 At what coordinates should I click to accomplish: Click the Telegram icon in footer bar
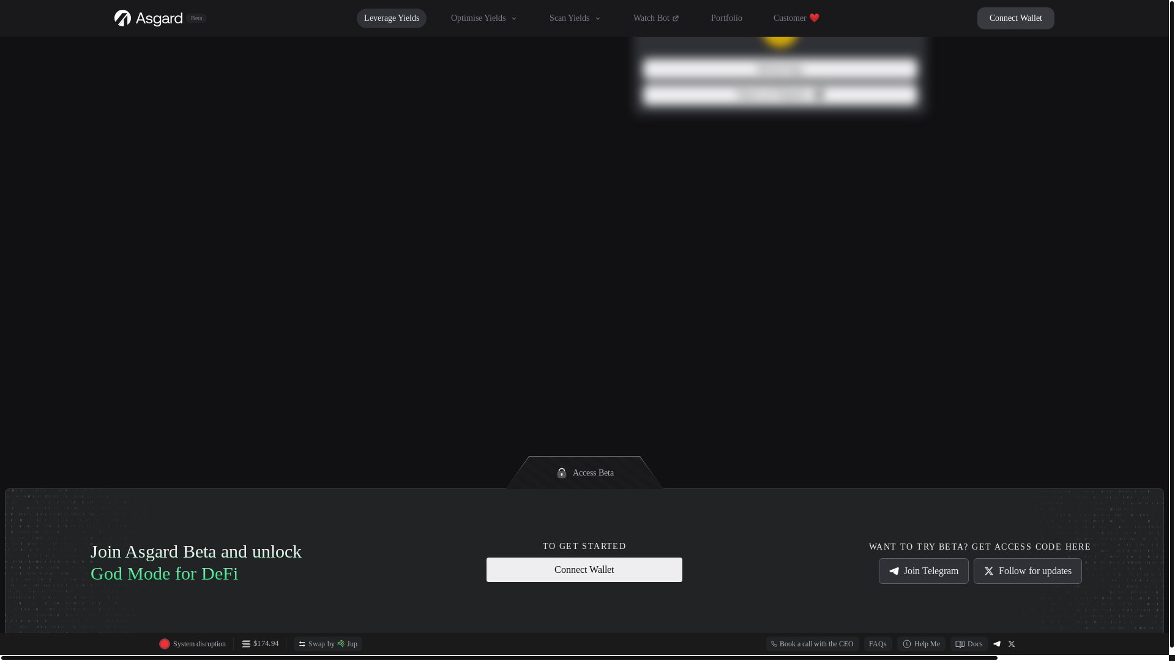(997, 644)
